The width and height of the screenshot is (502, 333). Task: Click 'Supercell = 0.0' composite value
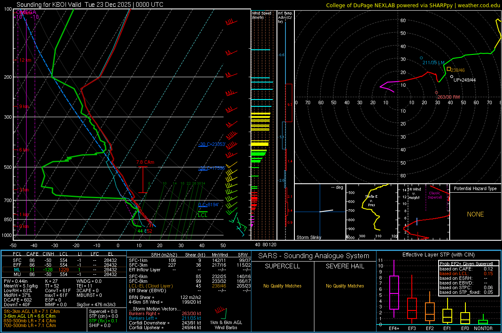tap(103, 311)
